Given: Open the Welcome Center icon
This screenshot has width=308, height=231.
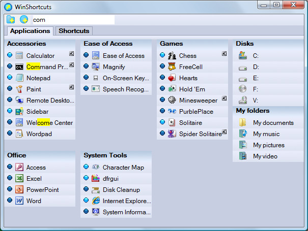Looking at the screenshot, I should click(19, 122).
